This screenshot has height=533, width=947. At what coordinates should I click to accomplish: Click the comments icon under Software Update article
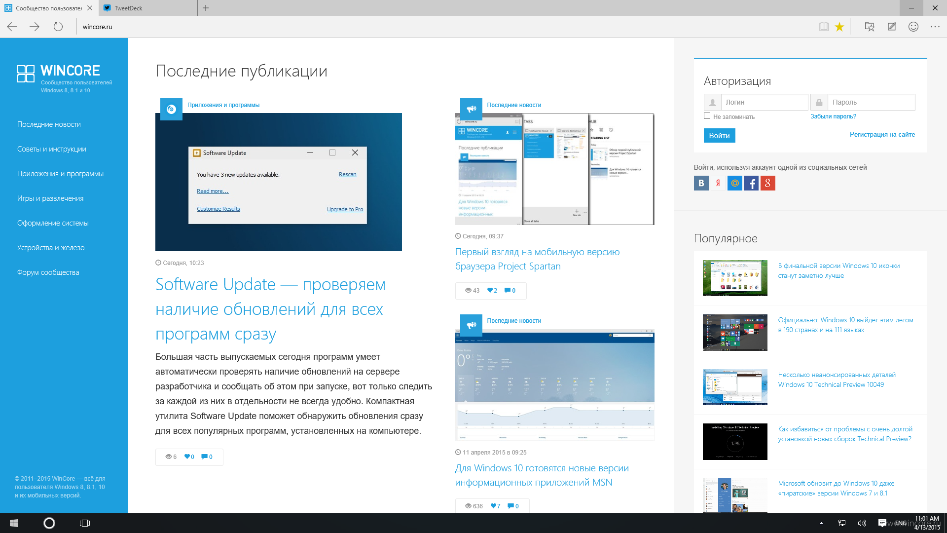pos(204,457)
